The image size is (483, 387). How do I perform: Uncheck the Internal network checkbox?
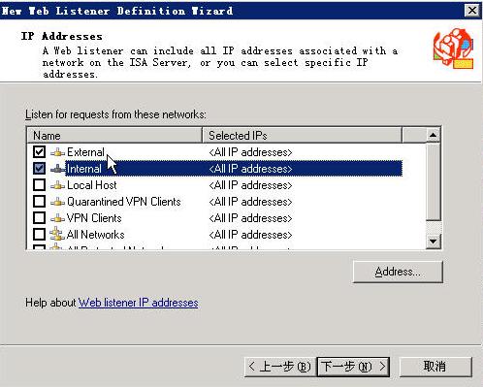tap(40, 168)
